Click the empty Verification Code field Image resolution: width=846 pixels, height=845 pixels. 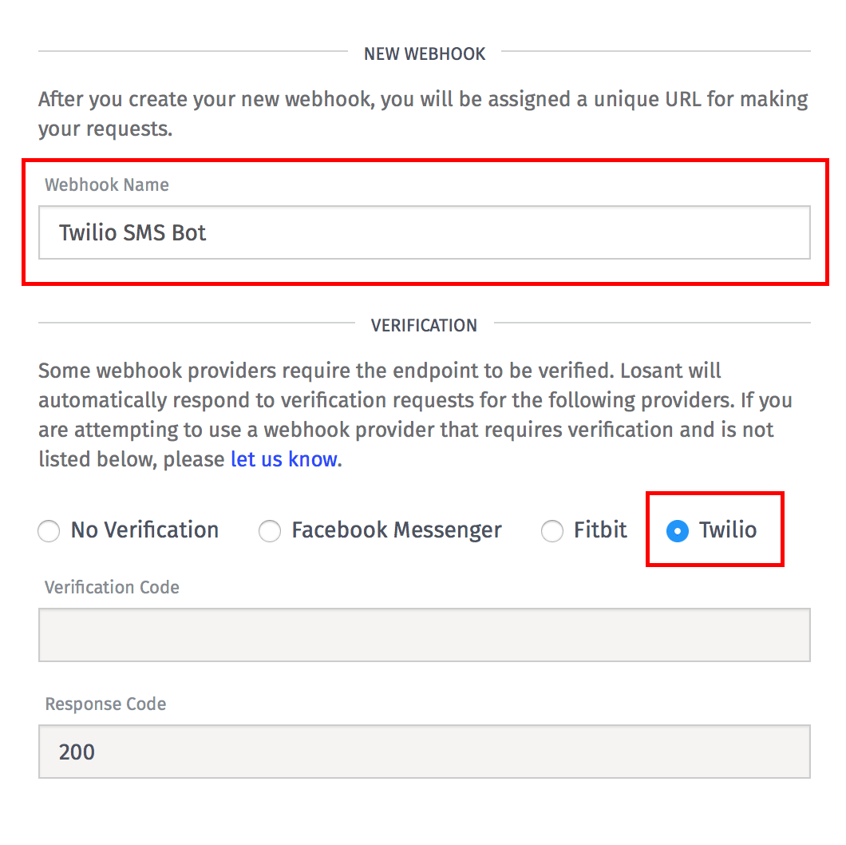pos(424,635)
